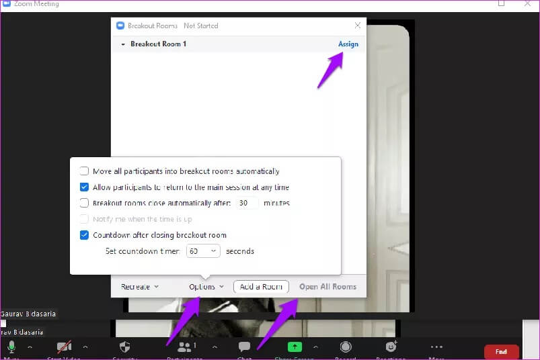Start video using the crossed camera icon
The width and height of the screenshot is (540, 360).
pos(64,347)
